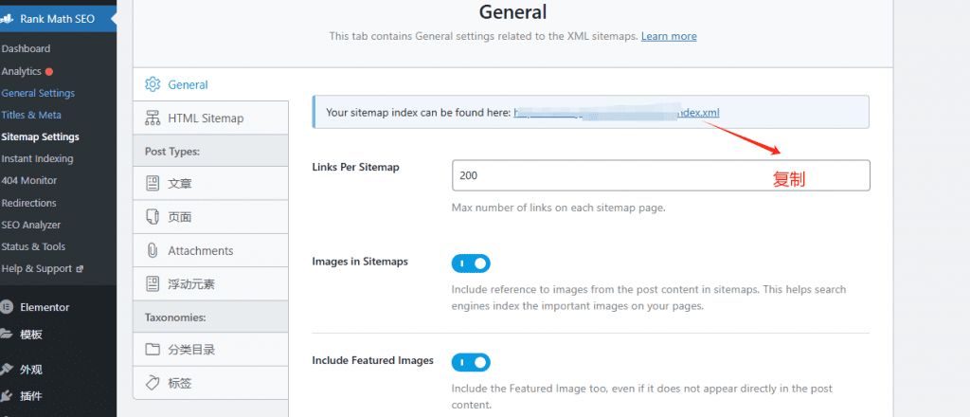
Task: Open the Learn more link
Action: point(669,36)
